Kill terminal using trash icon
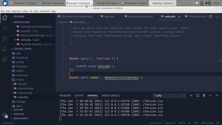This screenshot has width=222, height=125. point(204,95)
